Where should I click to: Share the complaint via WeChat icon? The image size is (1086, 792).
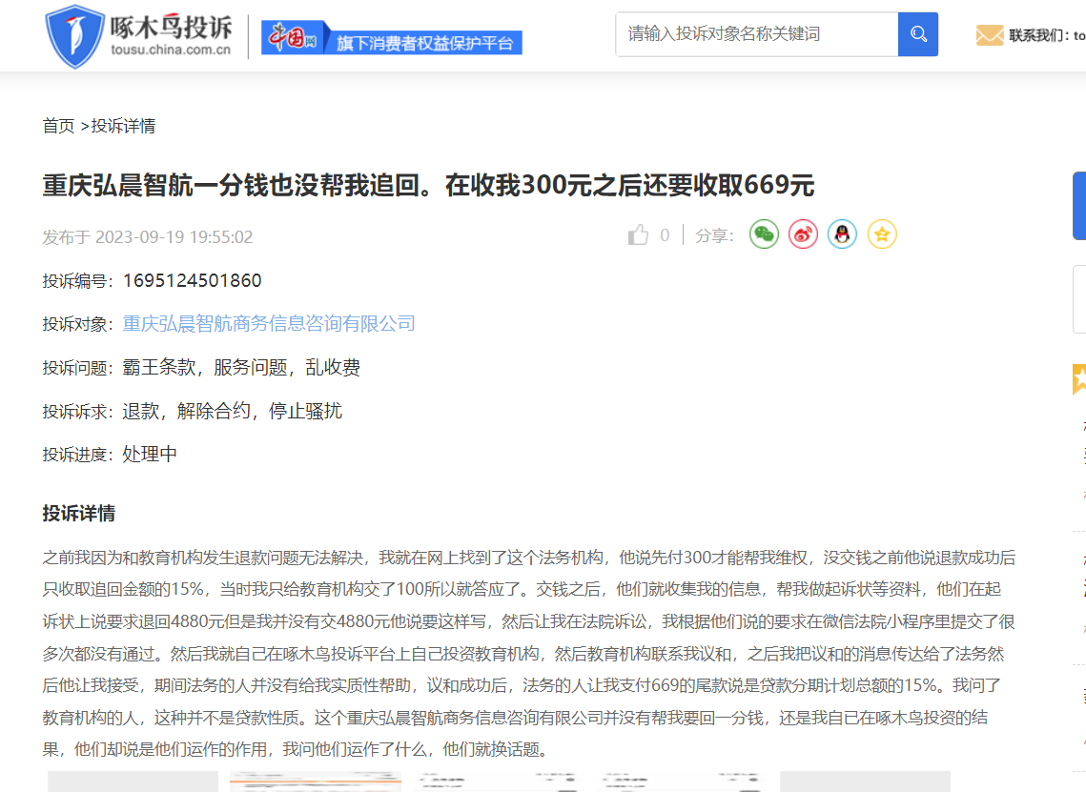click(764, 234)
